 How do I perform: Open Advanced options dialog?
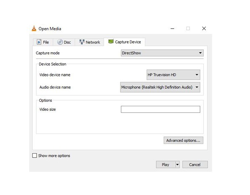(183, 140)
